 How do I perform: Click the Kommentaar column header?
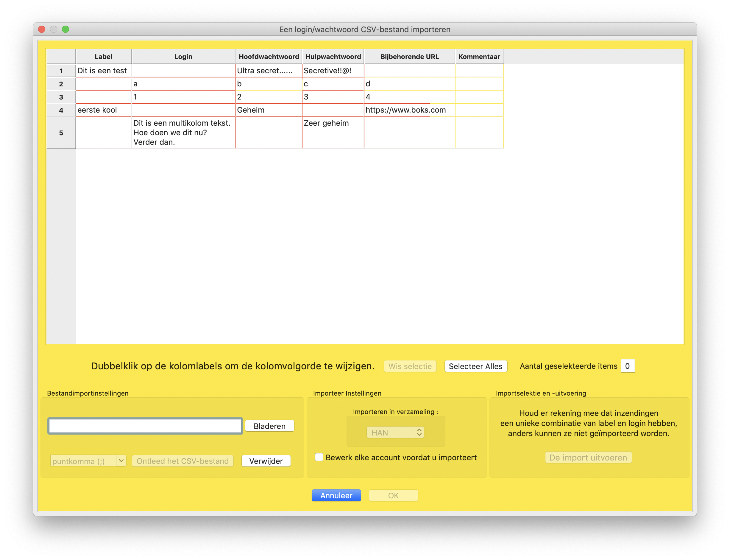479,57
